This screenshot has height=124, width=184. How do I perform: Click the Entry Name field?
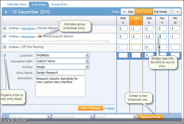[60, 73]
